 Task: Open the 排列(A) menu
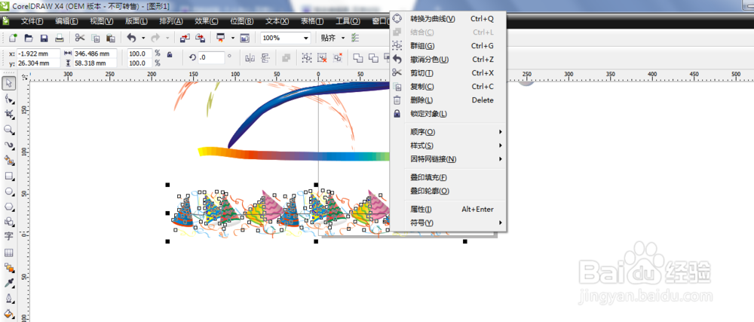[171, 21]
